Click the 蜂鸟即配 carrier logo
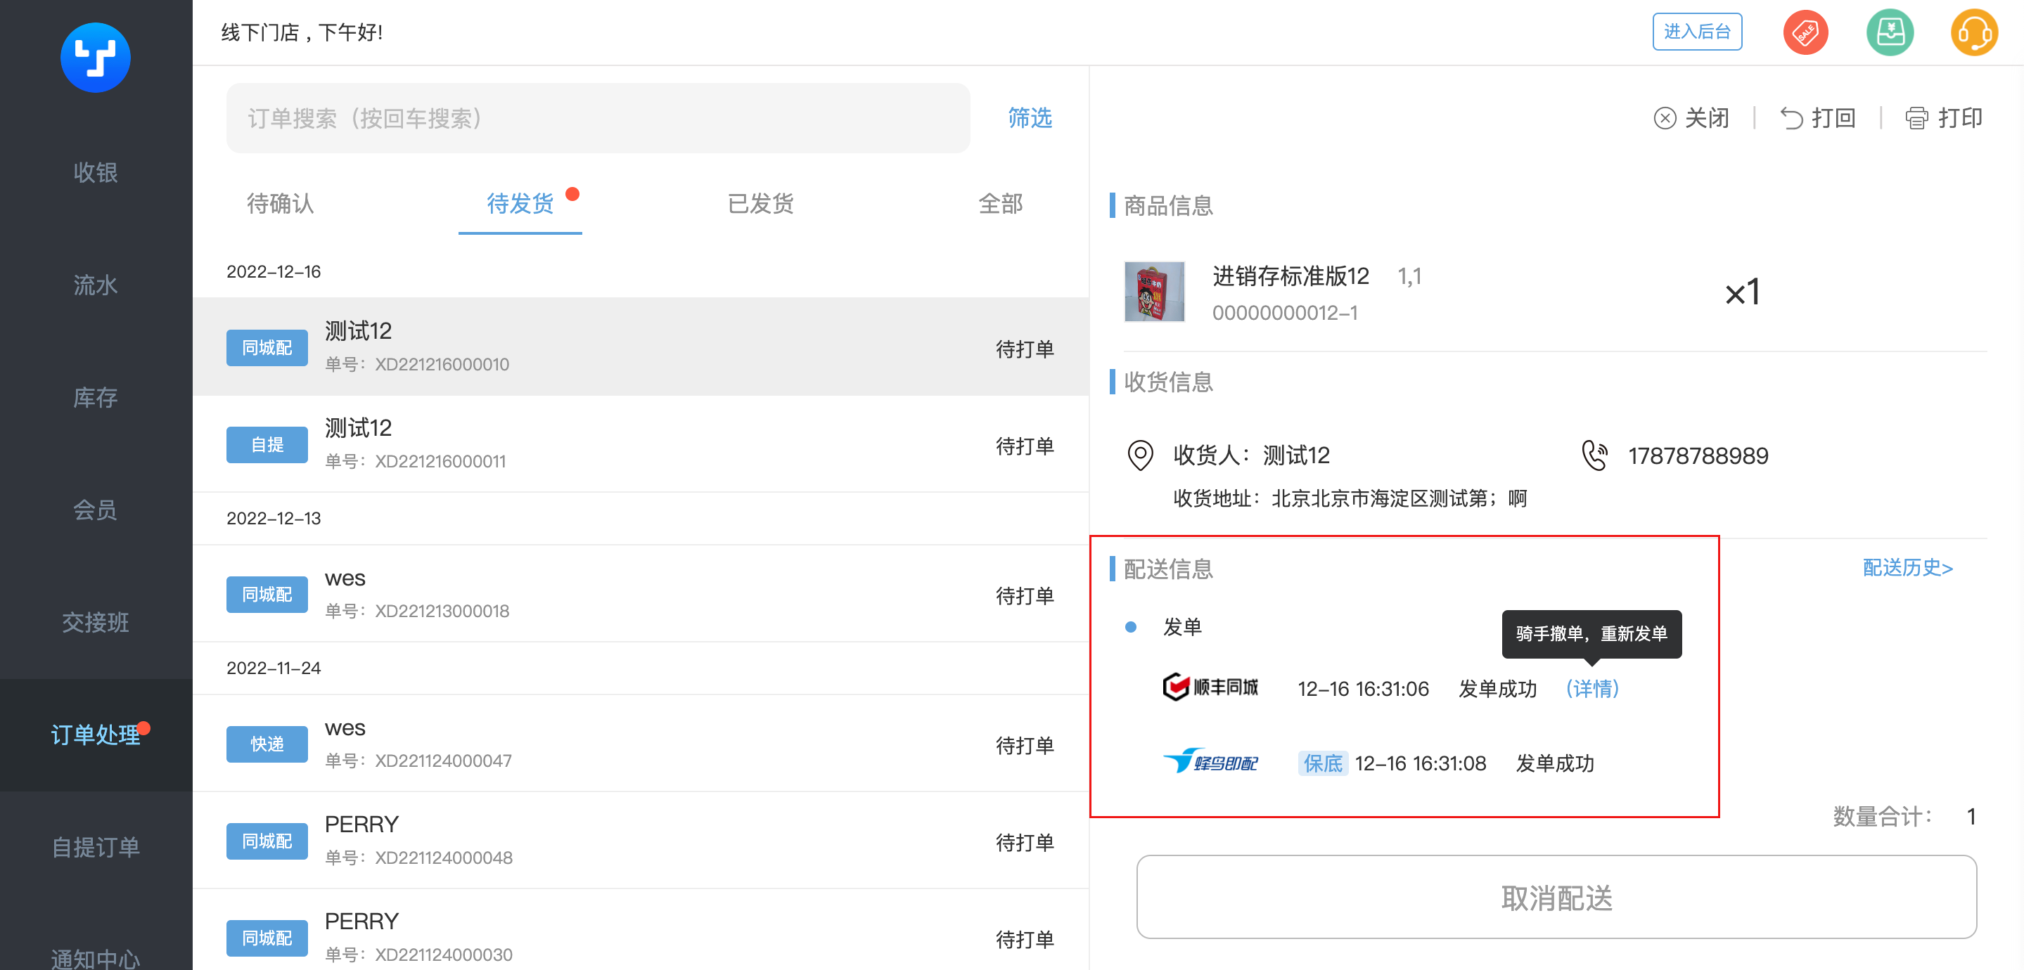This screenshot has width=2024, height=970. tap(1210, 762)
